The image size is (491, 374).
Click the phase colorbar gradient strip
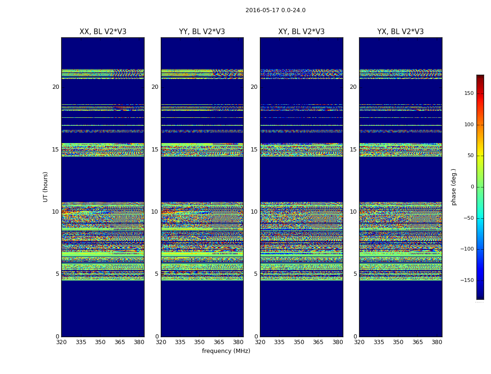tap(480, 187)
